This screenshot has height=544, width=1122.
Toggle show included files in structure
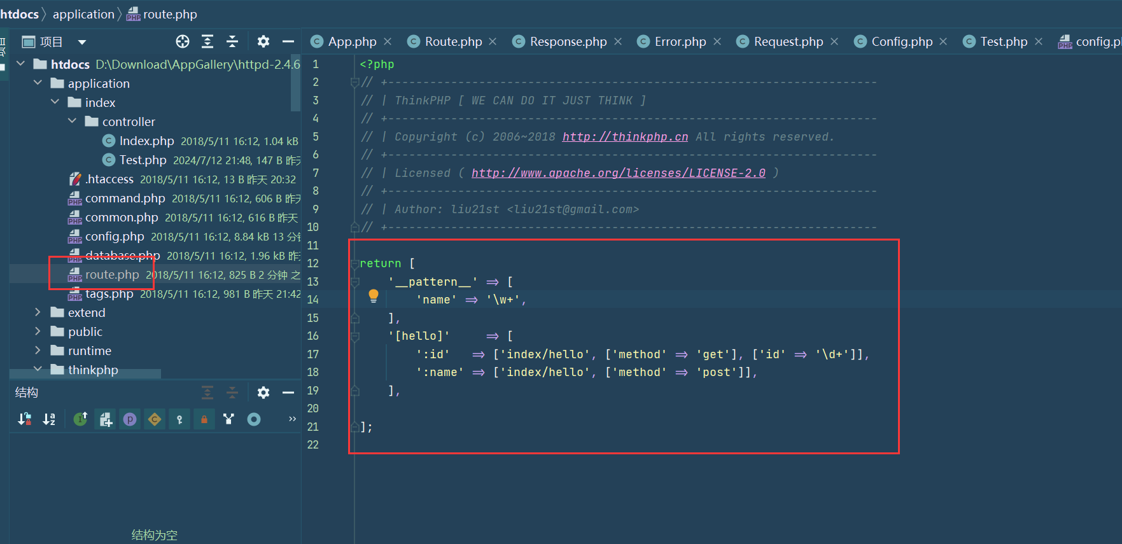click(x=106, y=419)
